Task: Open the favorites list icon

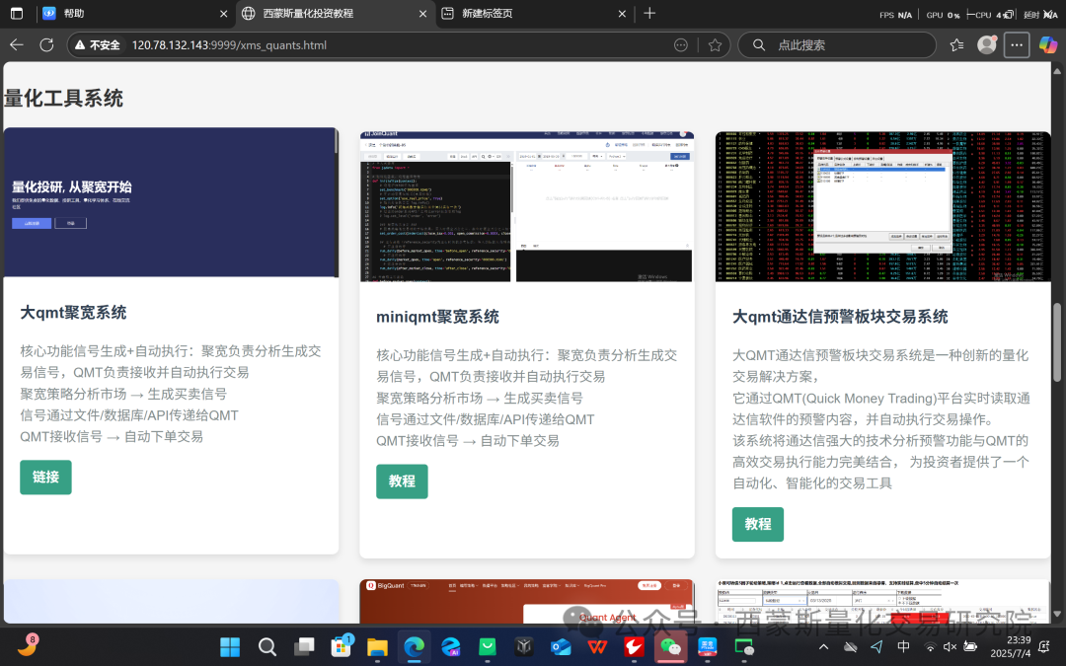Action: 956,44
